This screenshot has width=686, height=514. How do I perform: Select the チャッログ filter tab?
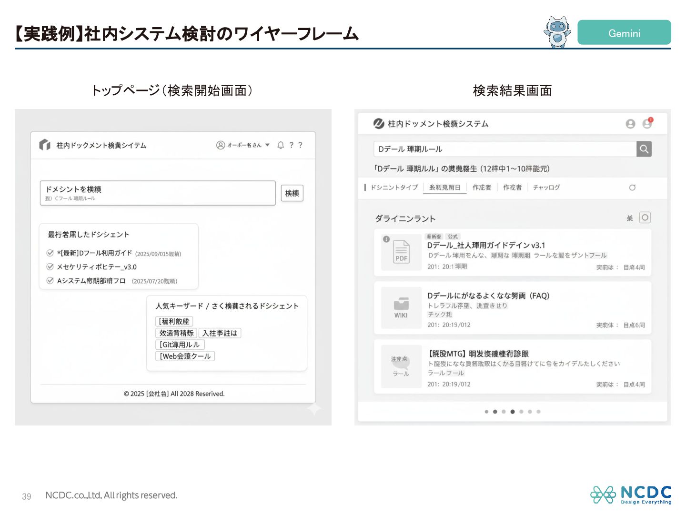click(546, 188)
